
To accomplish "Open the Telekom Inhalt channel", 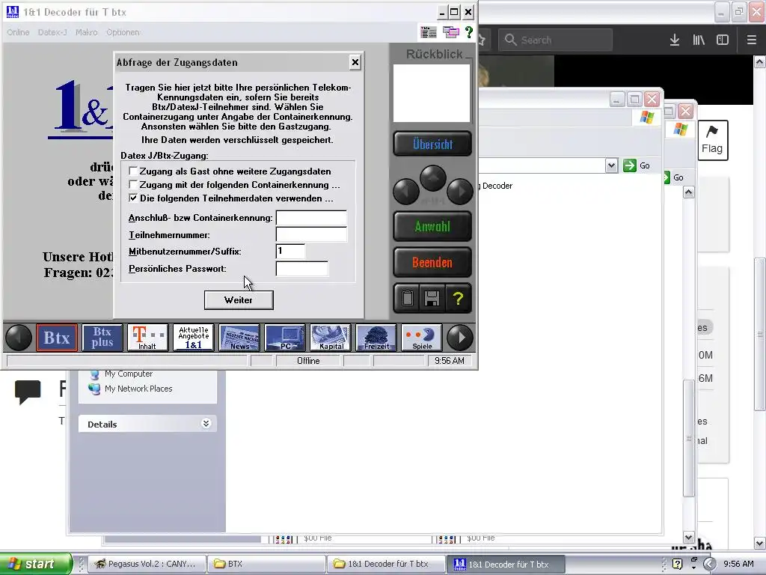I will (x=147, y=338).
